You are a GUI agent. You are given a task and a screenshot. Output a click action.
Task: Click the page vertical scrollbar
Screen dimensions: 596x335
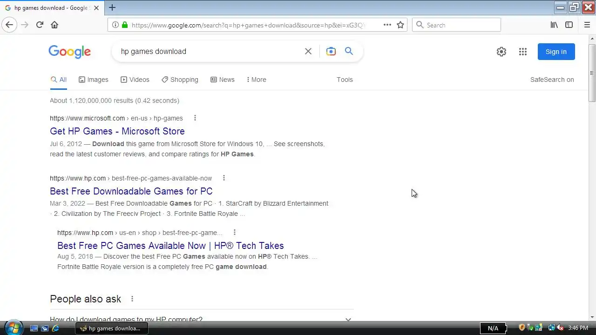tap(592, 73)
